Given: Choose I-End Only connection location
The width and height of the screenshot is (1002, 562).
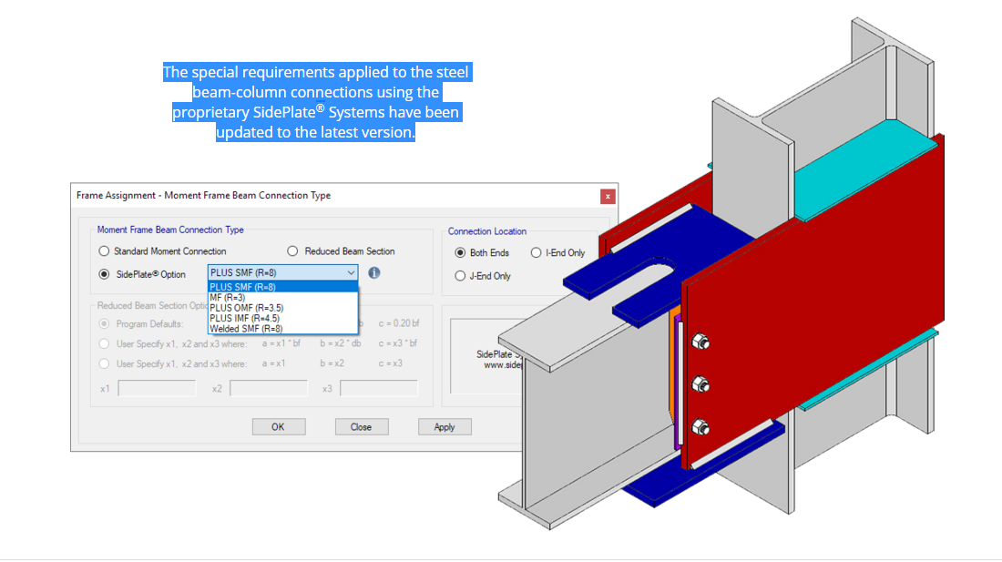Looking at the screenshot, I should tap(537, 252).
